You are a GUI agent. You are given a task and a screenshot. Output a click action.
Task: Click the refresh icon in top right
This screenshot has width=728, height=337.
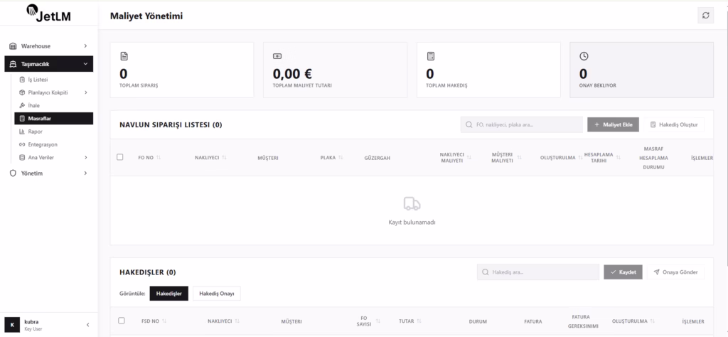click(705, 16)
